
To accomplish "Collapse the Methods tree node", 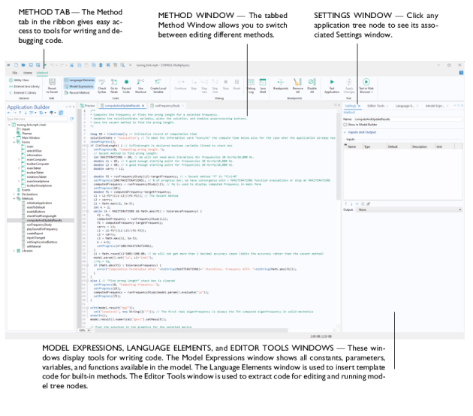I will (x=15, y=197).
